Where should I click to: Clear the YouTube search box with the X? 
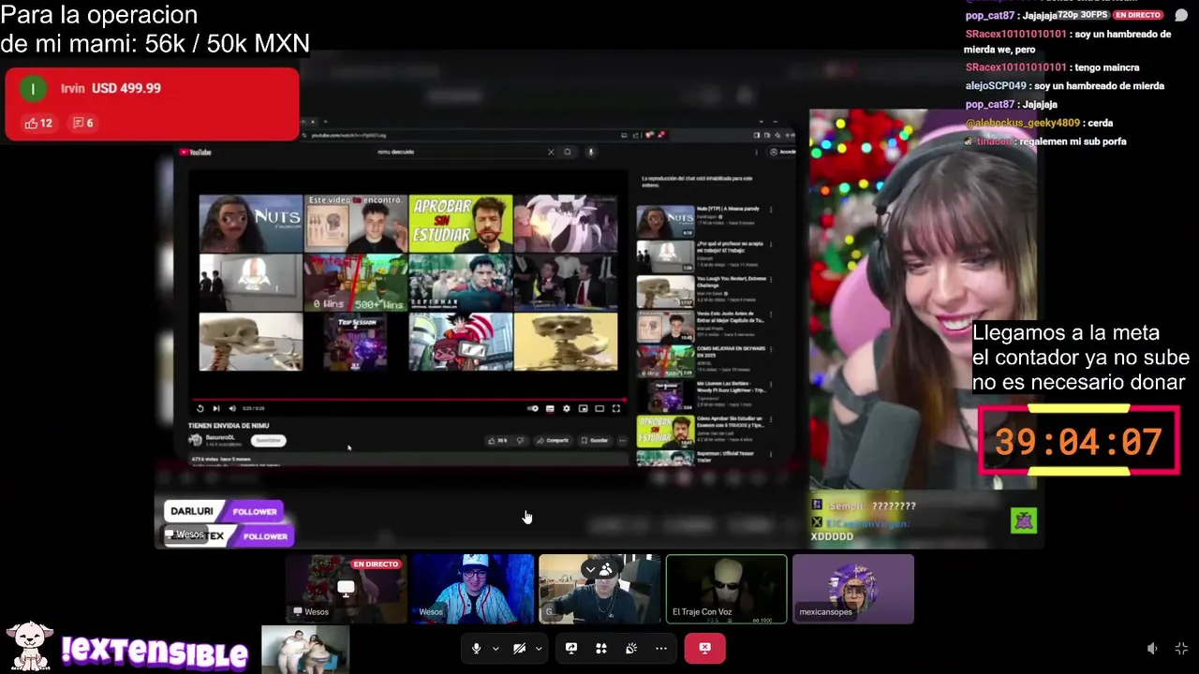(x=551, y=152)
